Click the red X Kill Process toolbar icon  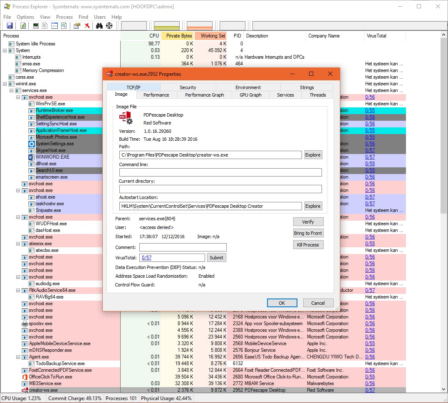coord(87,26)
